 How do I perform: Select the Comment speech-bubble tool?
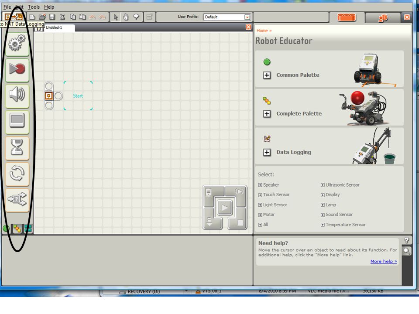coord(136,17)
